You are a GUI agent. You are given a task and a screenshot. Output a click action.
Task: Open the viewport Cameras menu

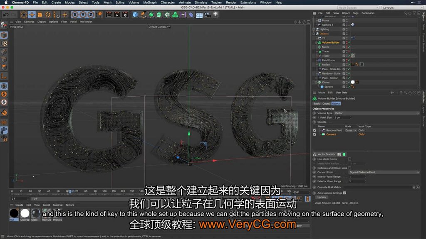coord(29,22)
